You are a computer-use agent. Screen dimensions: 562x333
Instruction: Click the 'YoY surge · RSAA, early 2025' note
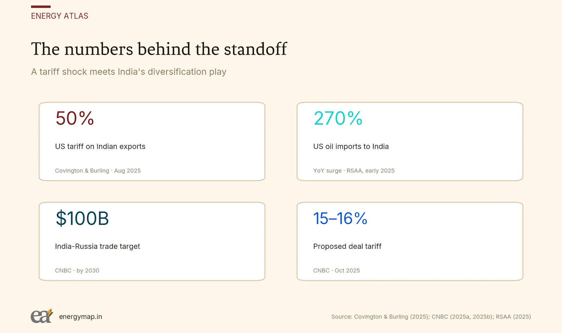pos(354,171)
